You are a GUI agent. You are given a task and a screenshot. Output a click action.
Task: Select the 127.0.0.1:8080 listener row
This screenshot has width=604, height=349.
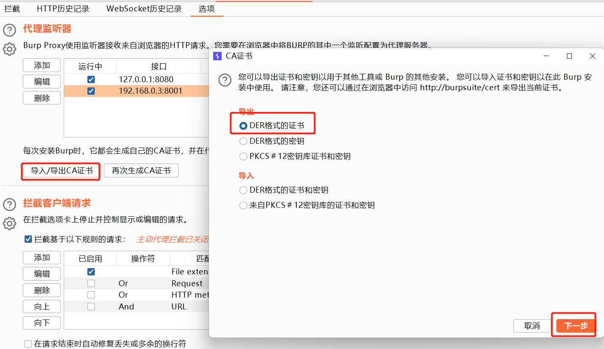[x=136, y=79]
